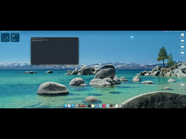Open the Trash in the Dock
The height and width of the screenshot is (139, 186).
pyautogui.click(x=120, y=106)
